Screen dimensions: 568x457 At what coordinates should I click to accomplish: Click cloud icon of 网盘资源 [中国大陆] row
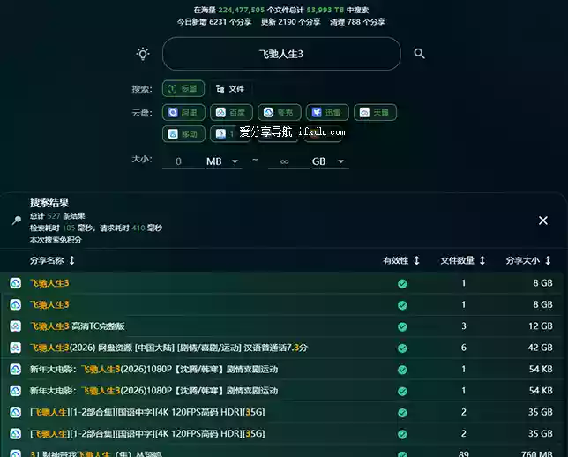[x=15, y=348]
